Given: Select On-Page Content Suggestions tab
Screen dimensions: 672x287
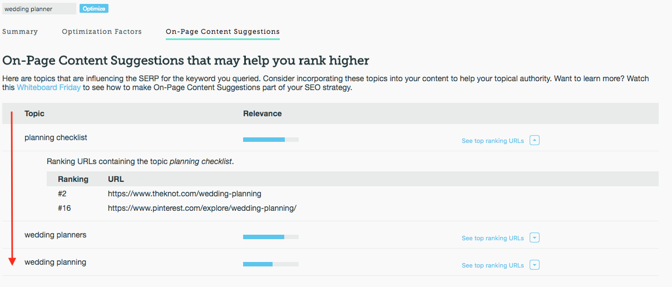Looking at the screenshot, I should tap(223, 32).
